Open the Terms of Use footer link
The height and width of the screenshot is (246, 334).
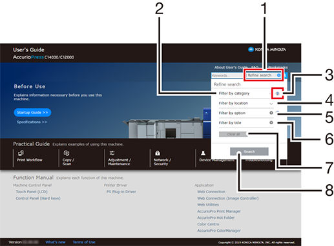pyautogui.click(x=84, y=242)
